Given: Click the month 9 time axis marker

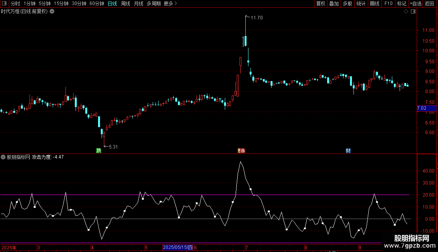Looking at the screenshot, I should 360,247.
